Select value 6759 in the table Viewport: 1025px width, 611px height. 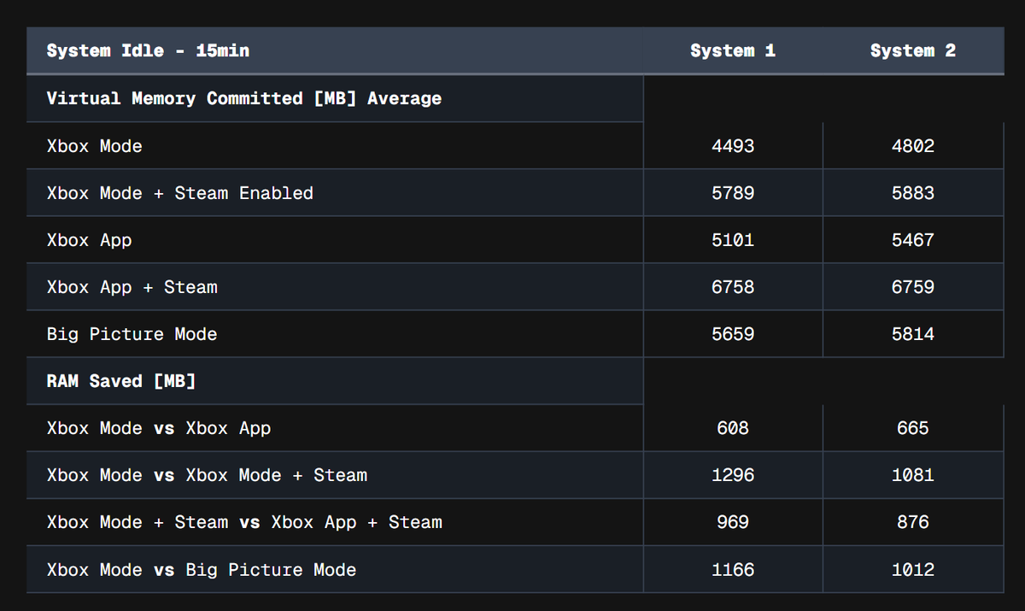point(913,287)
